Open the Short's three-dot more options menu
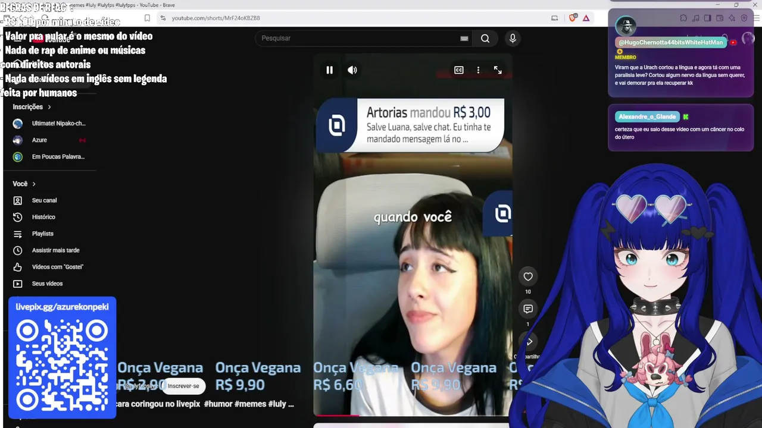 click(x=478, y=70)
